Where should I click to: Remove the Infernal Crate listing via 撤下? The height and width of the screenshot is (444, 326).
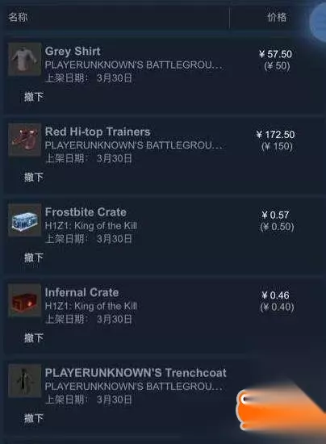(x=34, y=338)
